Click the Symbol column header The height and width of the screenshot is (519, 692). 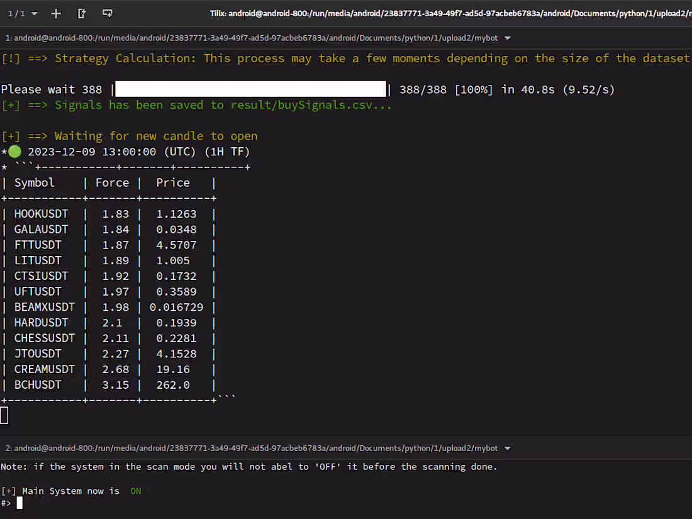33,182
